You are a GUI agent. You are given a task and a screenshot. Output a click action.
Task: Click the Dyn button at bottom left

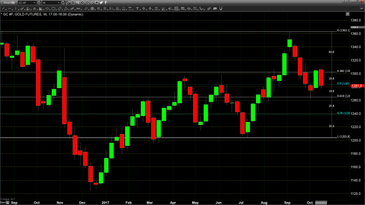point(3,202)
